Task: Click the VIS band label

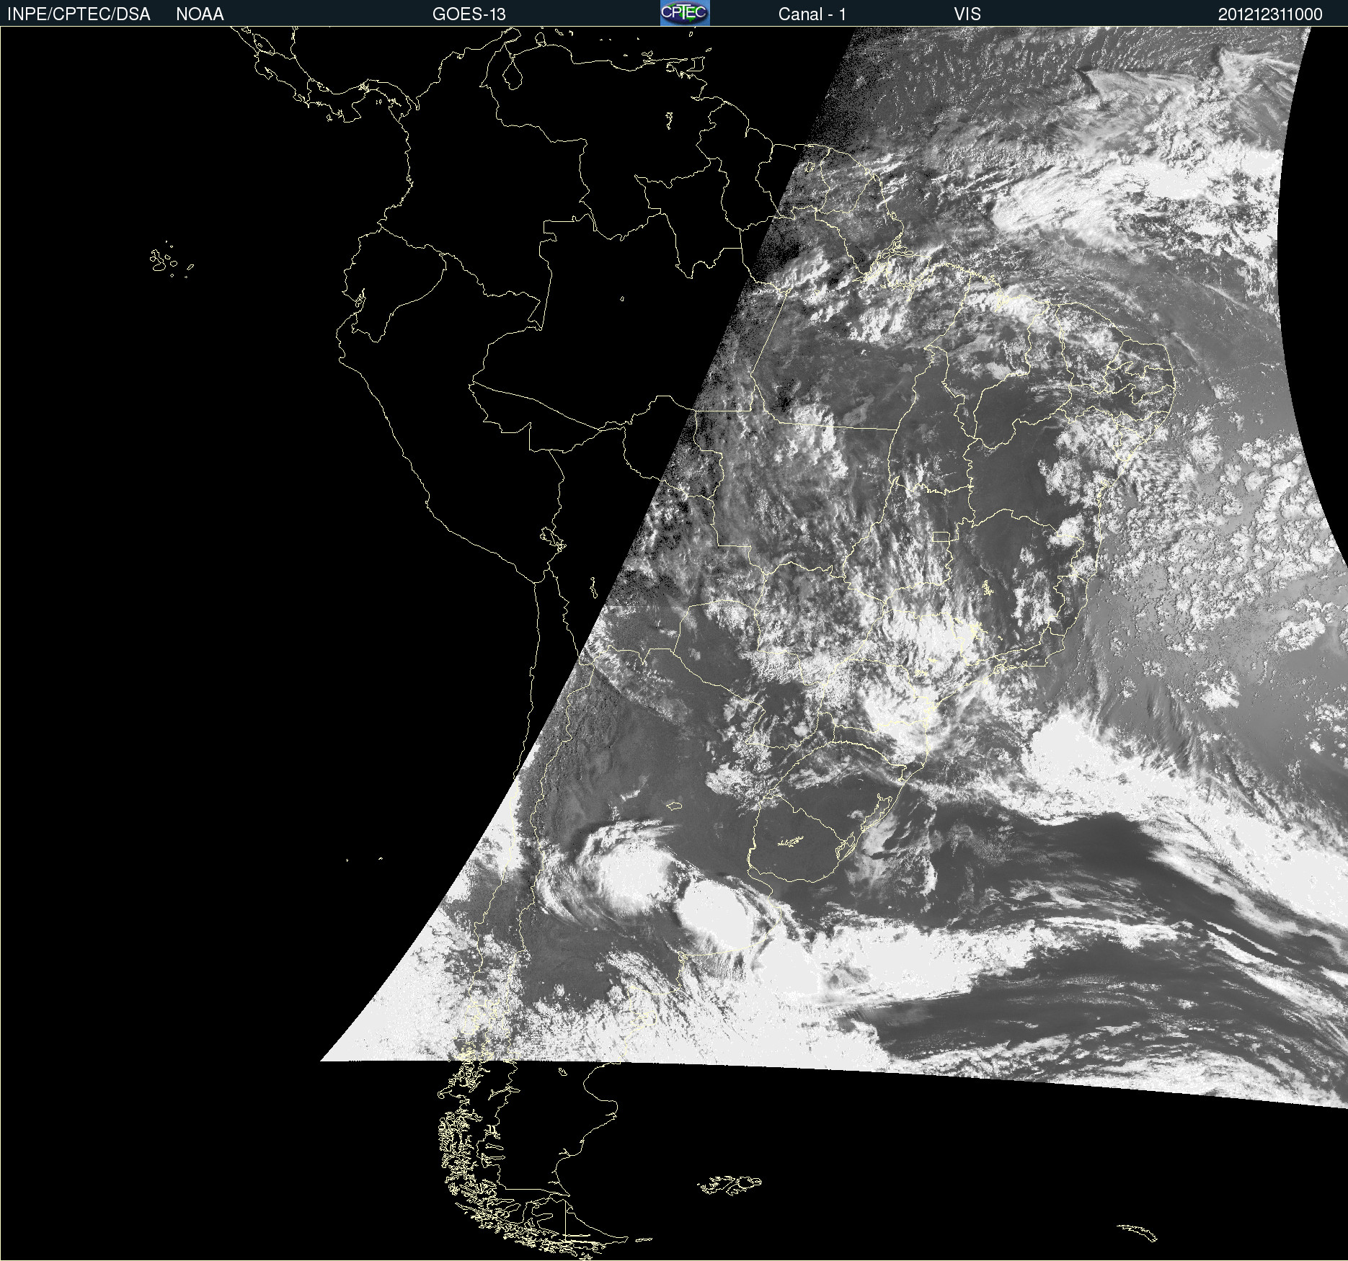Action: (x=967, y=14)
